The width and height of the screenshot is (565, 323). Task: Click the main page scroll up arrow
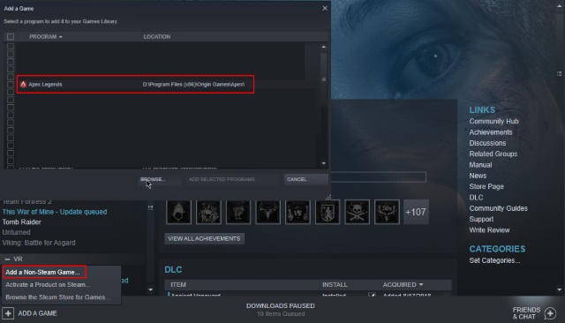click(559, 6)
